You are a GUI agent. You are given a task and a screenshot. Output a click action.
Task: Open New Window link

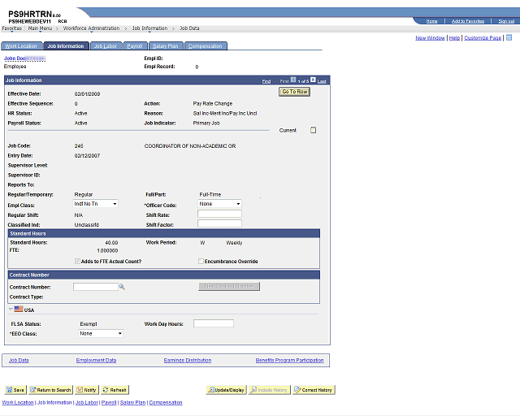coord(430,38)
